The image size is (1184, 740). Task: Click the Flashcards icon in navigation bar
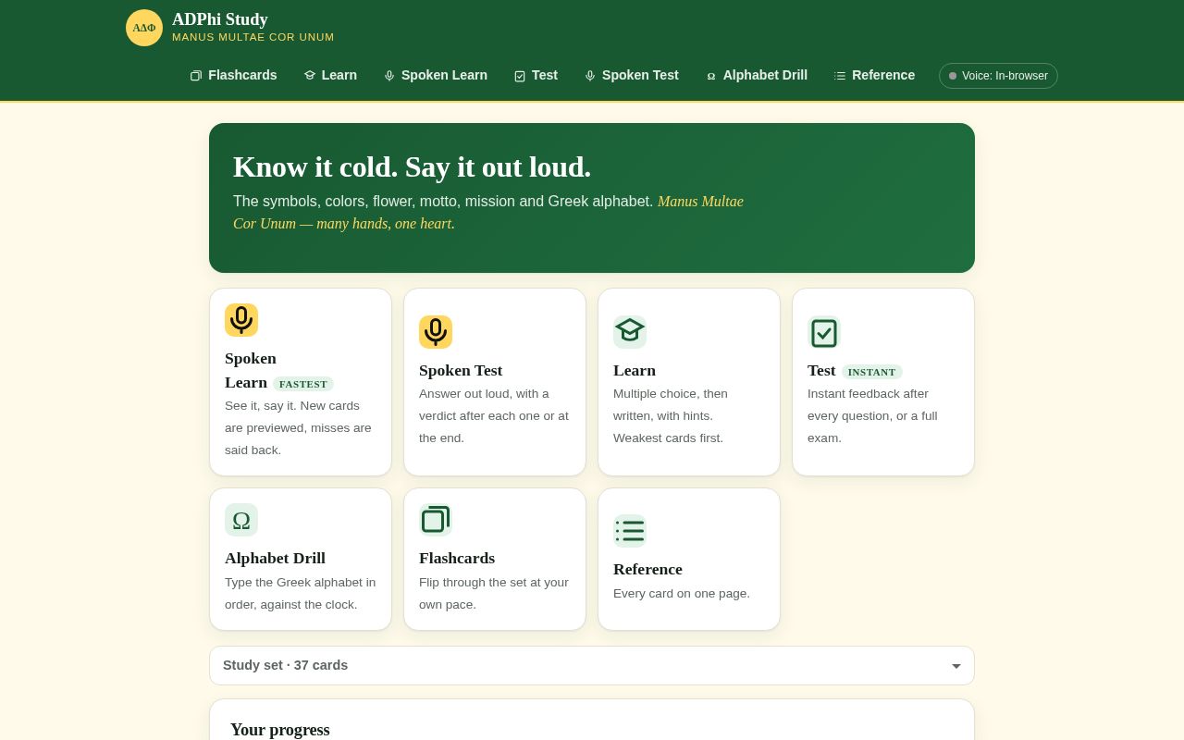coord(196,76)
